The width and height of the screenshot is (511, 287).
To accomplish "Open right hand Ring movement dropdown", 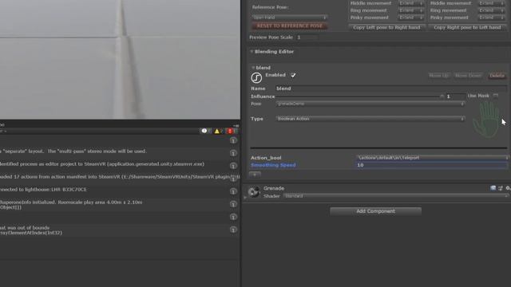I will [x=492, y=10].
